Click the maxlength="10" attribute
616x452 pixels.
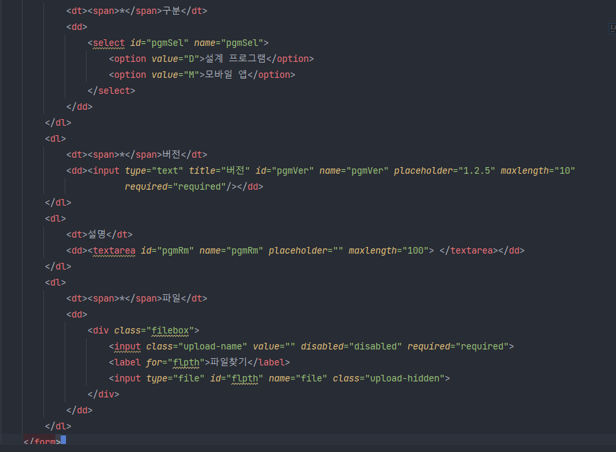pos(538,170)
